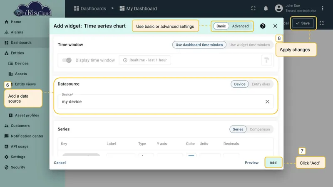The width and height of the screenshot is (333, 187).
Task: Open Notification center in sidebar
Action: (x=24, y=136)
